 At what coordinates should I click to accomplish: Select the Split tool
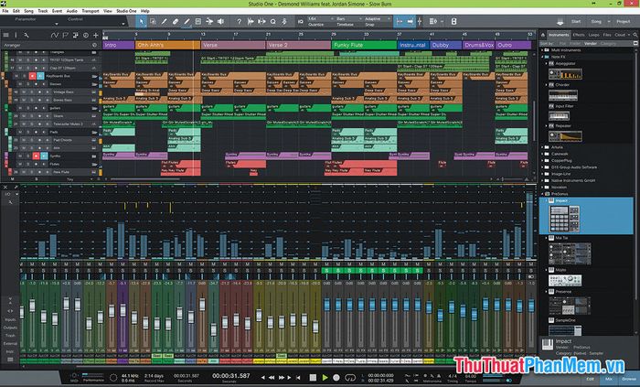[164, 22]
